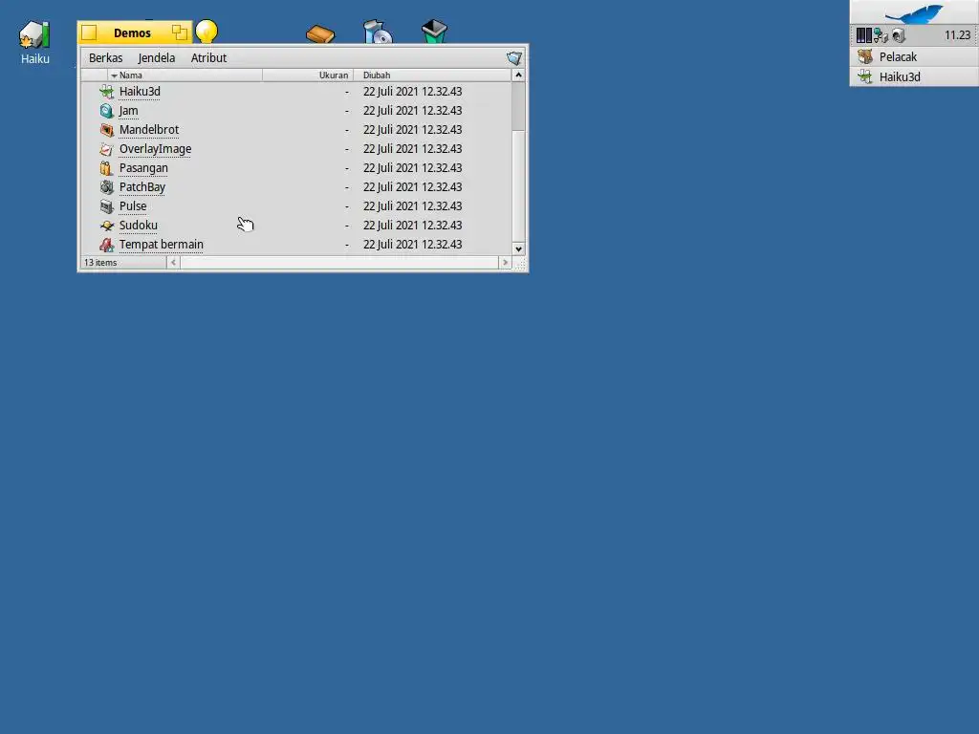Click the Haiku disk desktop icon
This screenshot has height=734, width=979.
(x=34, y=34)
